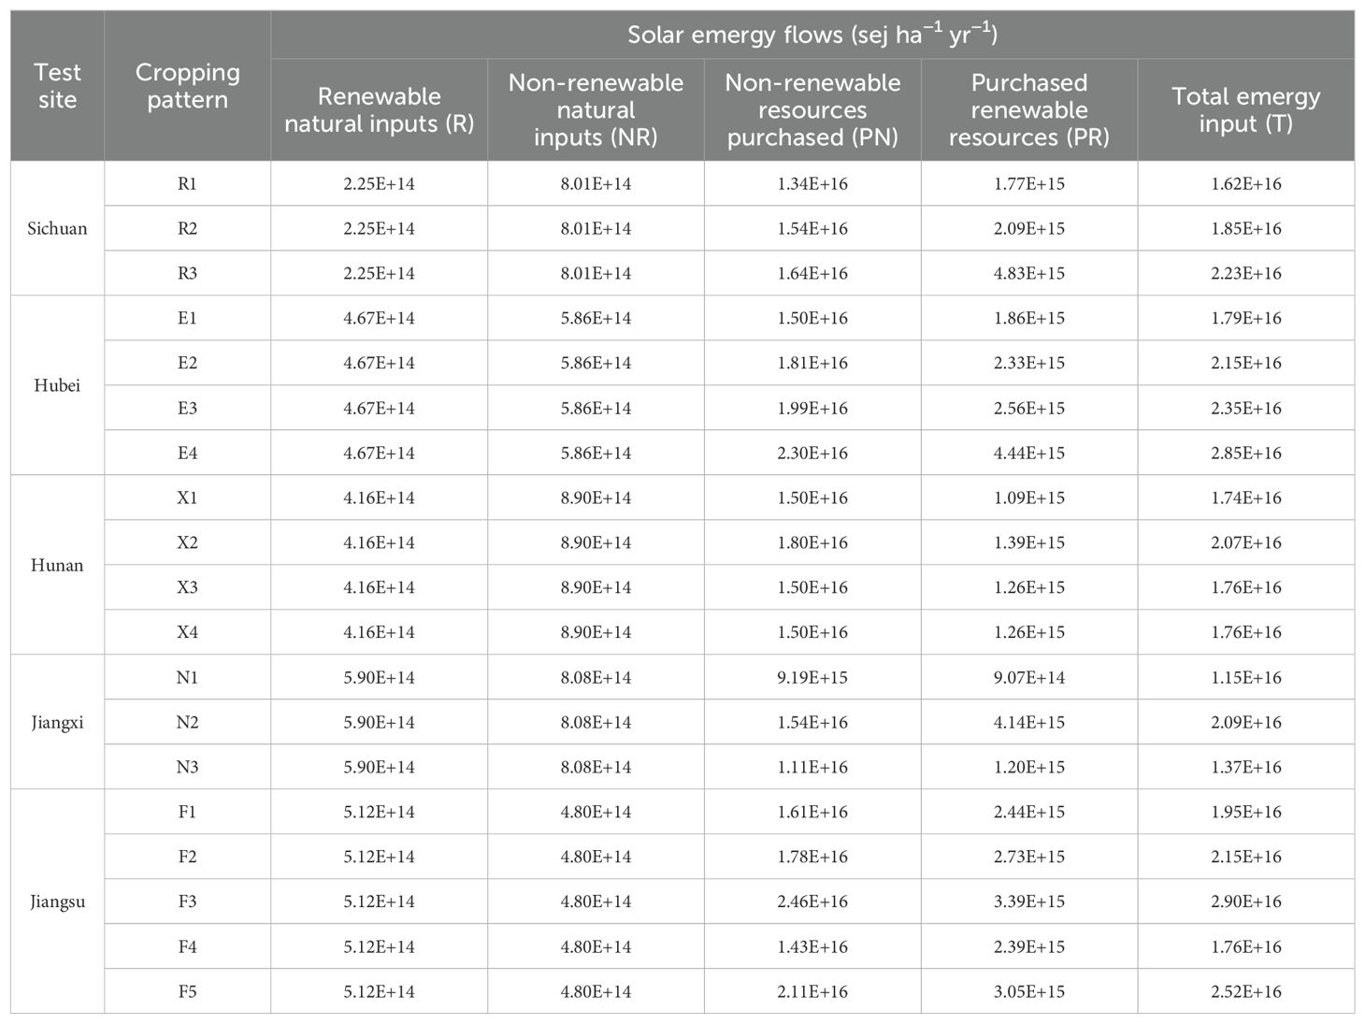This screenshot has height=1024, width=1365.
Task: Select value 1.99E+16 in row E3
Action: tap(812, 408)
